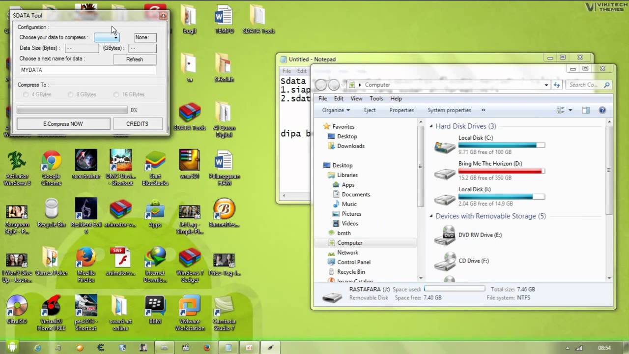Launch Mozilla Firefox from the desktop
629x354 pixels.
pos(86,264)
